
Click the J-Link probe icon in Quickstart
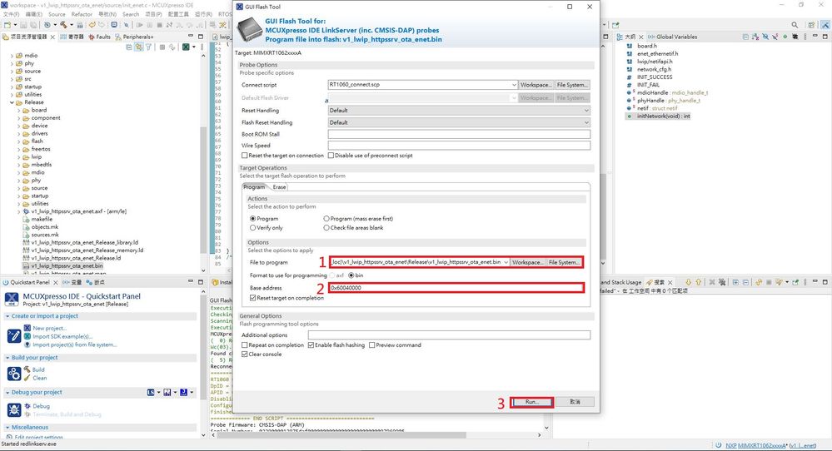183,392
